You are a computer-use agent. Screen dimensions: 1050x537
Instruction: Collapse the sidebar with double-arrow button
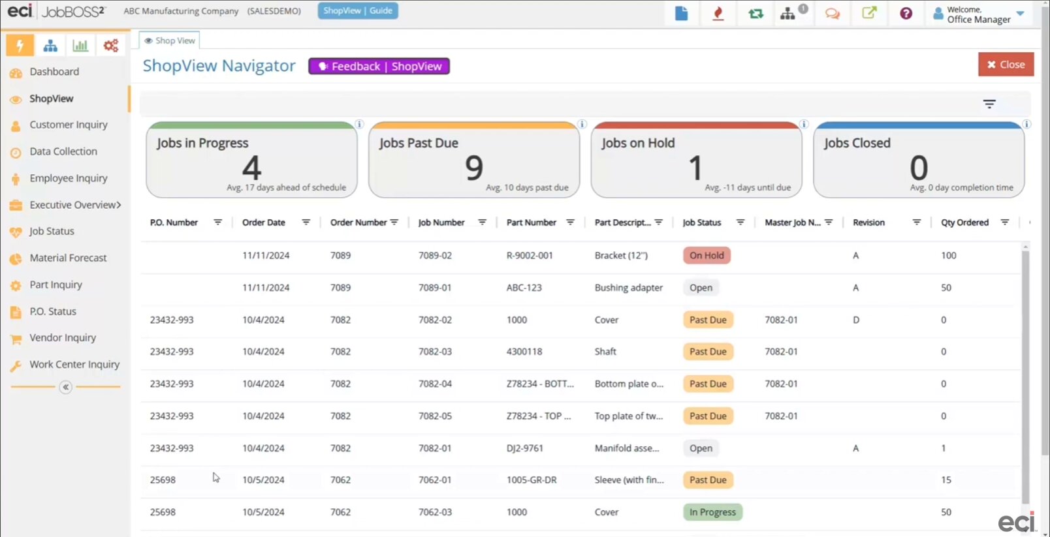[x=65, y=387]
